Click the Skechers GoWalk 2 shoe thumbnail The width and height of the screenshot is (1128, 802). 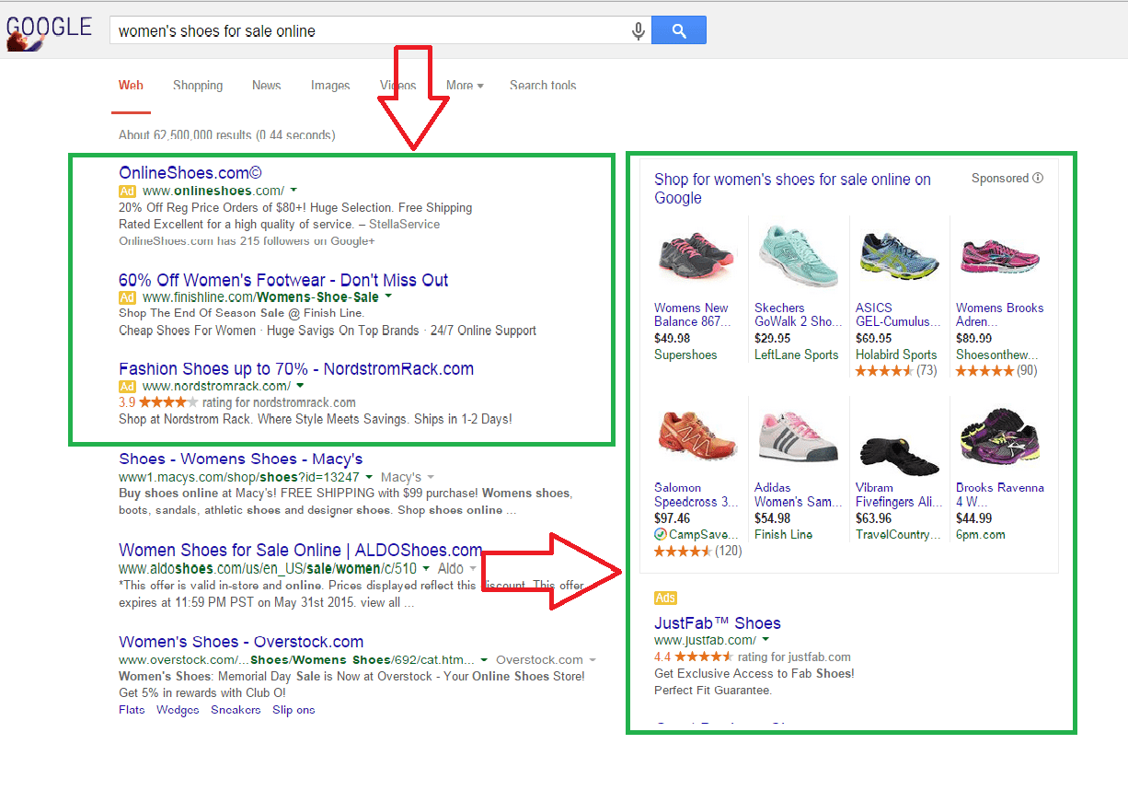click(x=795, y=253)
